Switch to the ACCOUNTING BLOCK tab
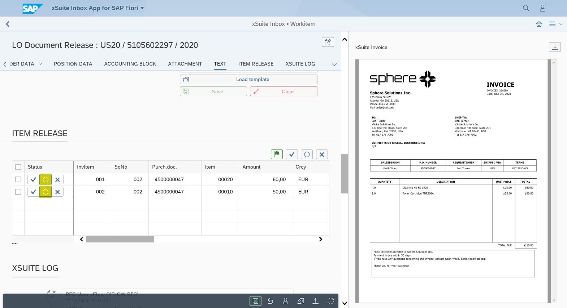Screen dimensions: 567x308 [x=130, y=64]
